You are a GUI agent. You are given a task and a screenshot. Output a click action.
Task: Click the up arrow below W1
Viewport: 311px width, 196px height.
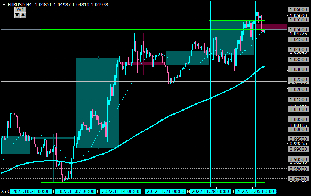point(23,15)
